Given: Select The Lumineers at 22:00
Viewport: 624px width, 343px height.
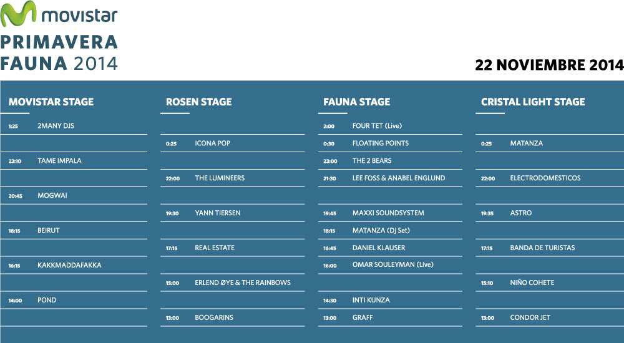Looking at the screenshot, I should pos(232,178).
